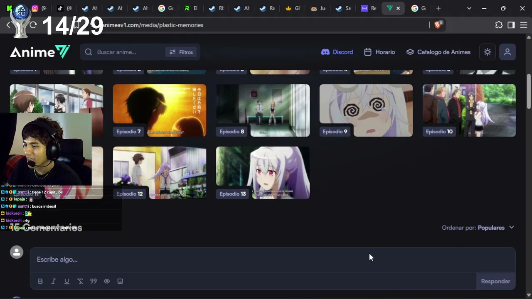Switch to the crown-icon 'Gl' tab
Viewport: 532px width, 299px height.
[x=293, y=8]
